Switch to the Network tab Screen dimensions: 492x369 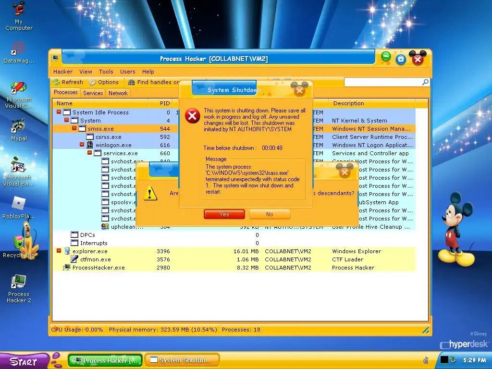coord(118,93)
